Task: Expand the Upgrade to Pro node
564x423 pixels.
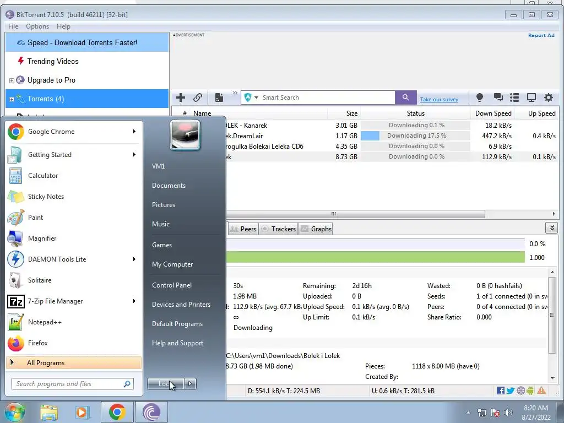Action: (x=12, y=80)
